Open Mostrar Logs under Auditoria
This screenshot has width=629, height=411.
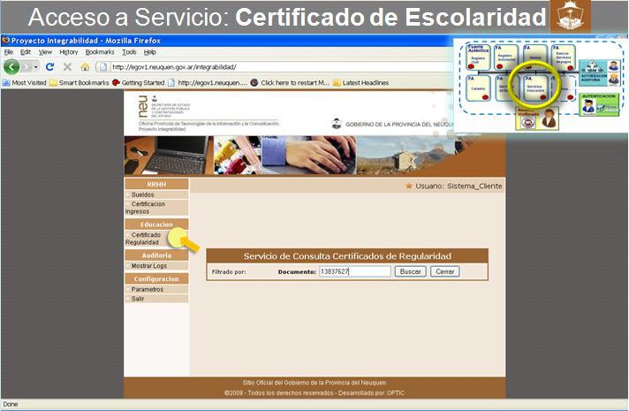click(x=148, y=265)
